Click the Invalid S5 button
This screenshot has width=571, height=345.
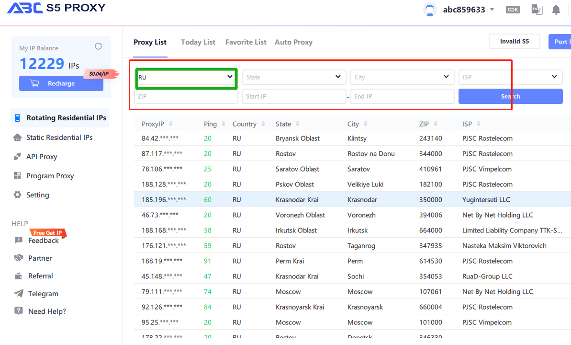514,42
